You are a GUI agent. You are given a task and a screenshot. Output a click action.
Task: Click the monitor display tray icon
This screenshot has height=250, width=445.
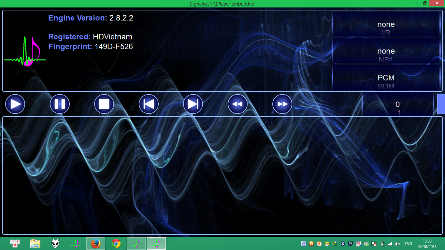tap(351, 244)
